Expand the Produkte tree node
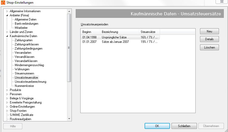This screenshot has width=228, height=132. click(x=7, y=90)
